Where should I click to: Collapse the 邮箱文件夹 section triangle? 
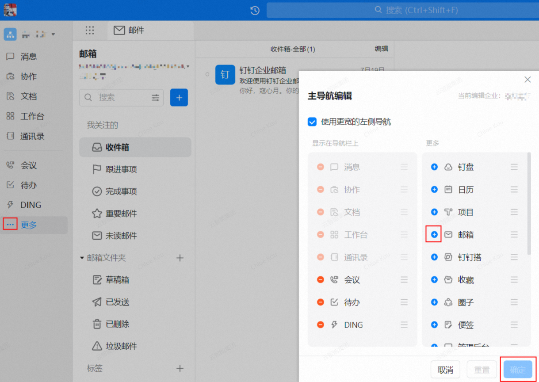(82, 258)
